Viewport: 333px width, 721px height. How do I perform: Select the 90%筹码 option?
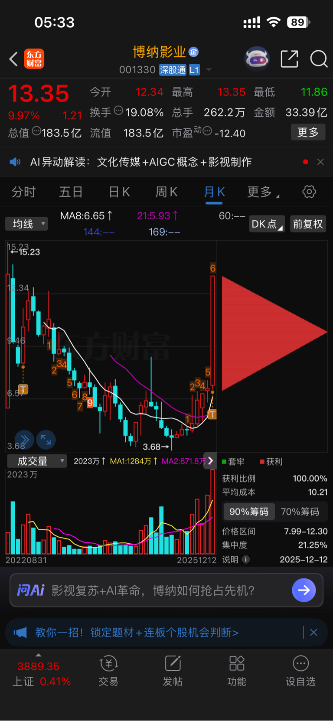pos(249,512)
